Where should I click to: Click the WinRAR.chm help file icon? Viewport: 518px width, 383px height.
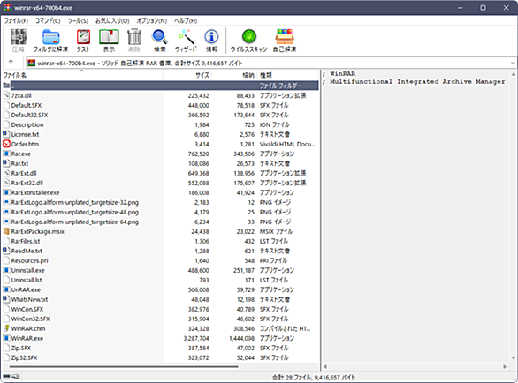[x=6, y=328]
